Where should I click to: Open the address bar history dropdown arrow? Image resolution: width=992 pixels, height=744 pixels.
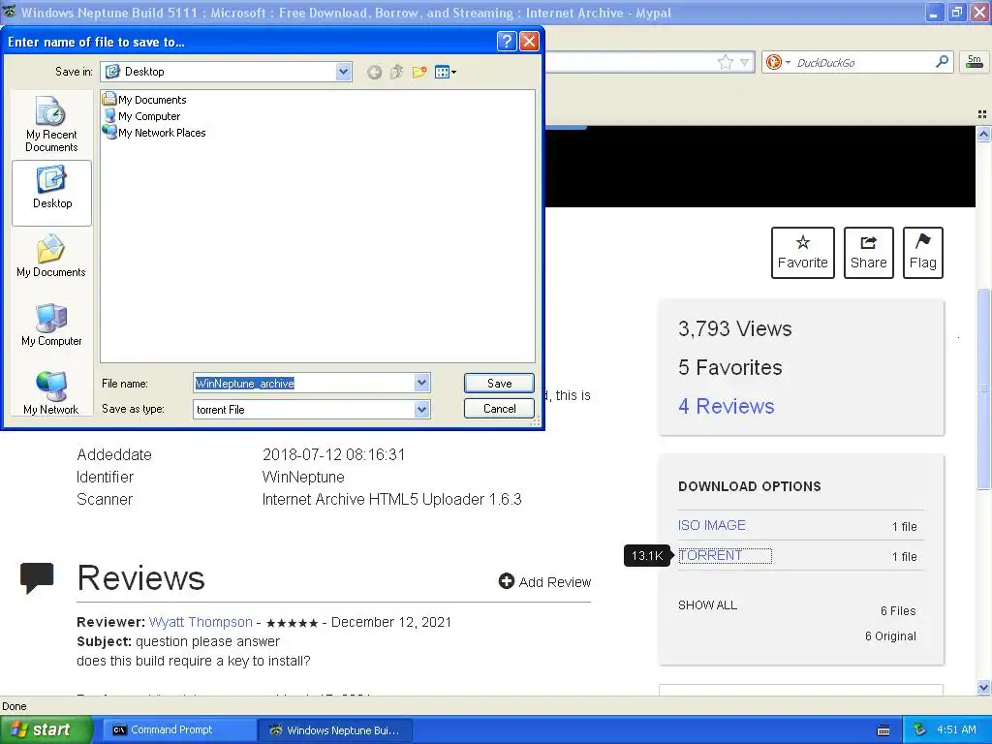click(745, 62)
